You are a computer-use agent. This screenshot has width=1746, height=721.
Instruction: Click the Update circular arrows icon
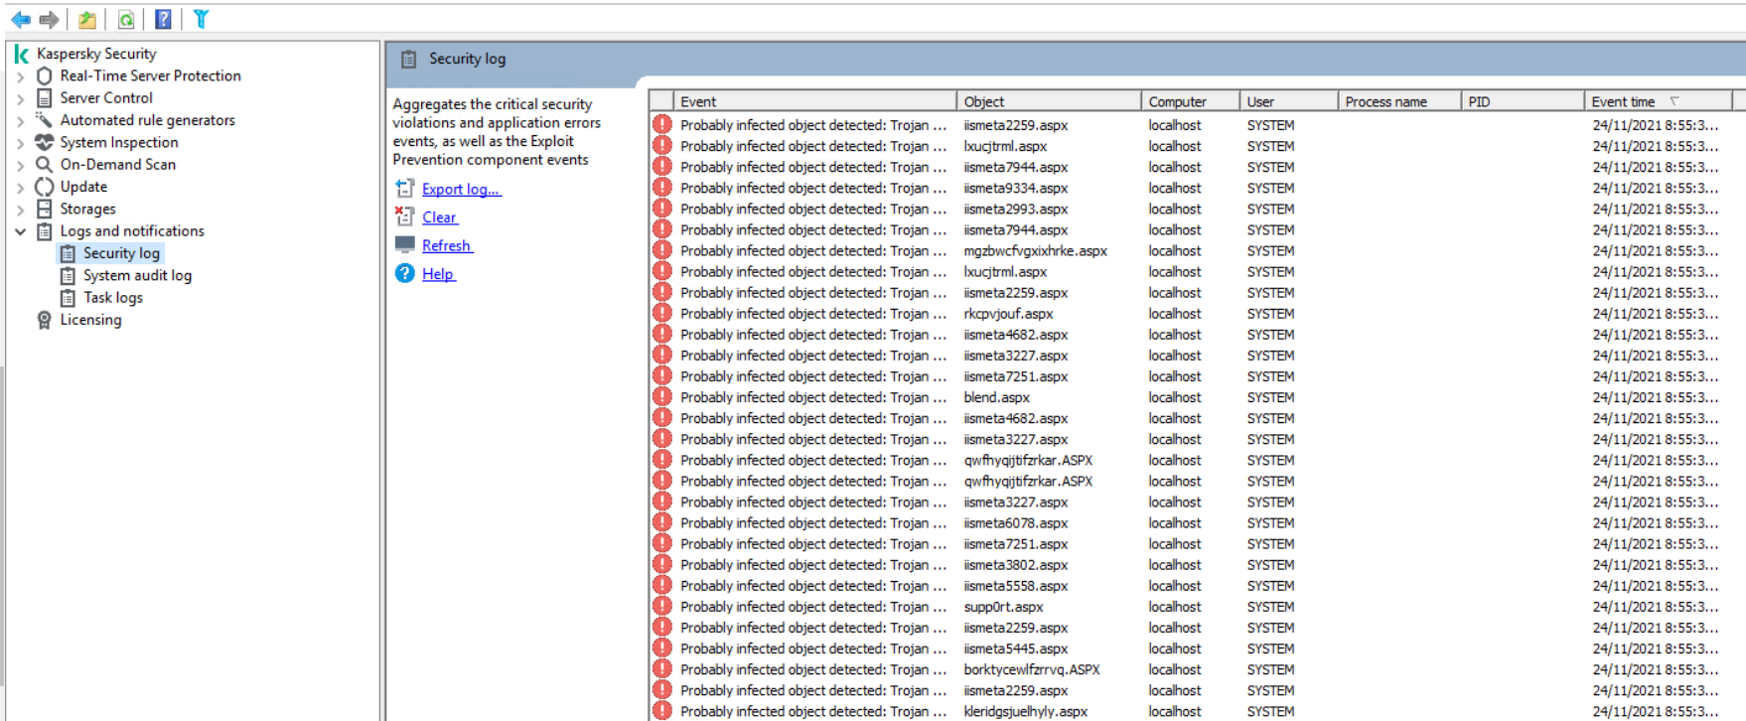(44, 187)
